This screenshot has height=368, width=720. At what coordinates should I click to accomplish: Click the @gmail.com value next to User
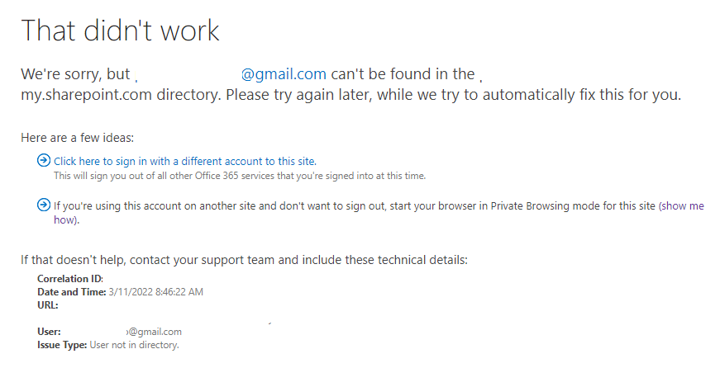coord(155,332)
